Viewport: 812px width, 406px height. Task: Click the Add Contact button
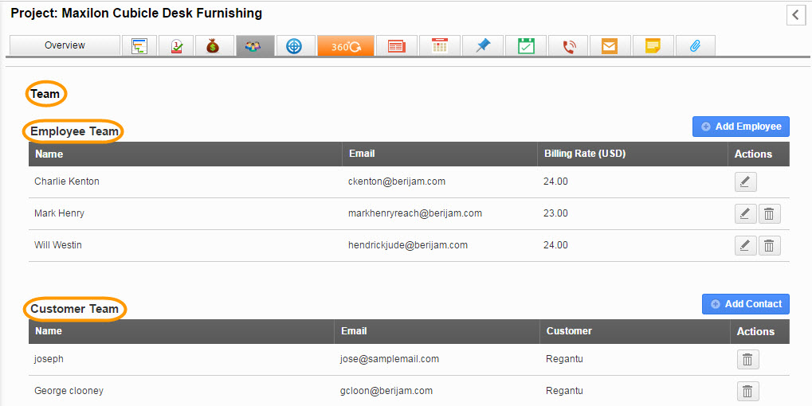pyautogui.click(x=745, y=304)
